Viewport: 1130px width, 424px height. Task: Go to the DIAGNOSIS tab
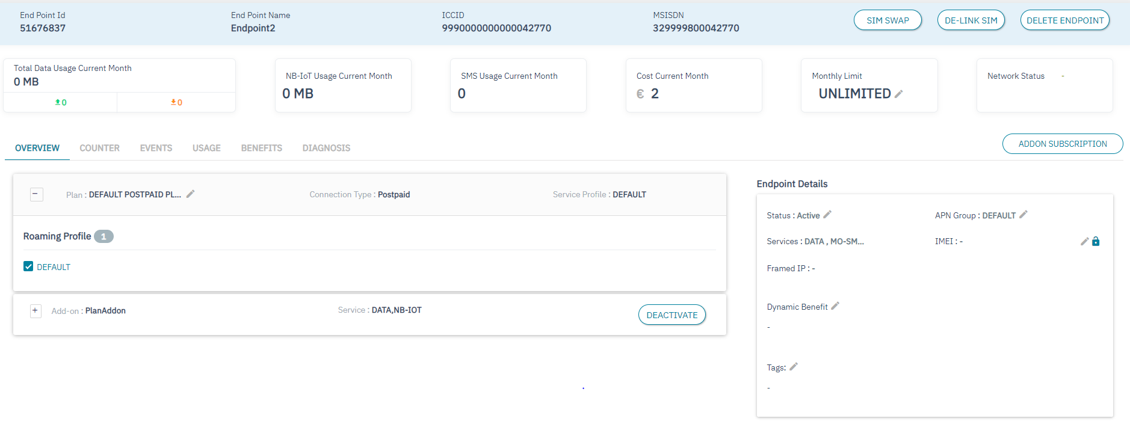click(x=326, y=148)
